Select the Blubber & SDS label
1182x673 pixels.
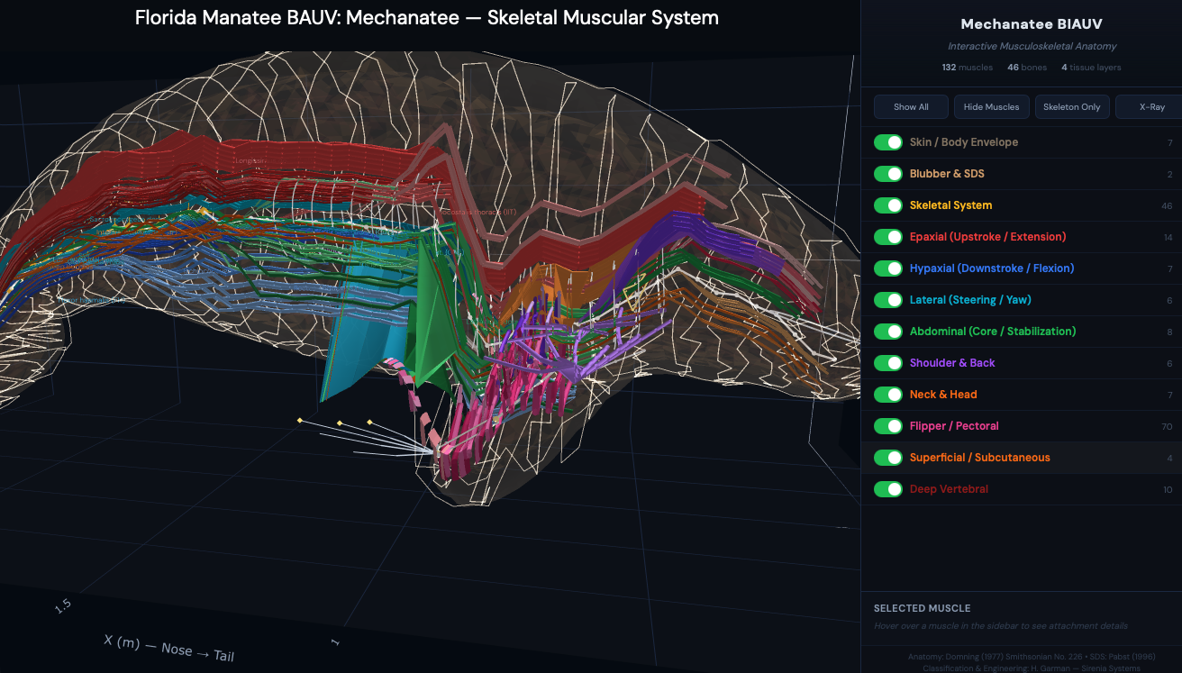pyautogui.click(x=947, y=174)
